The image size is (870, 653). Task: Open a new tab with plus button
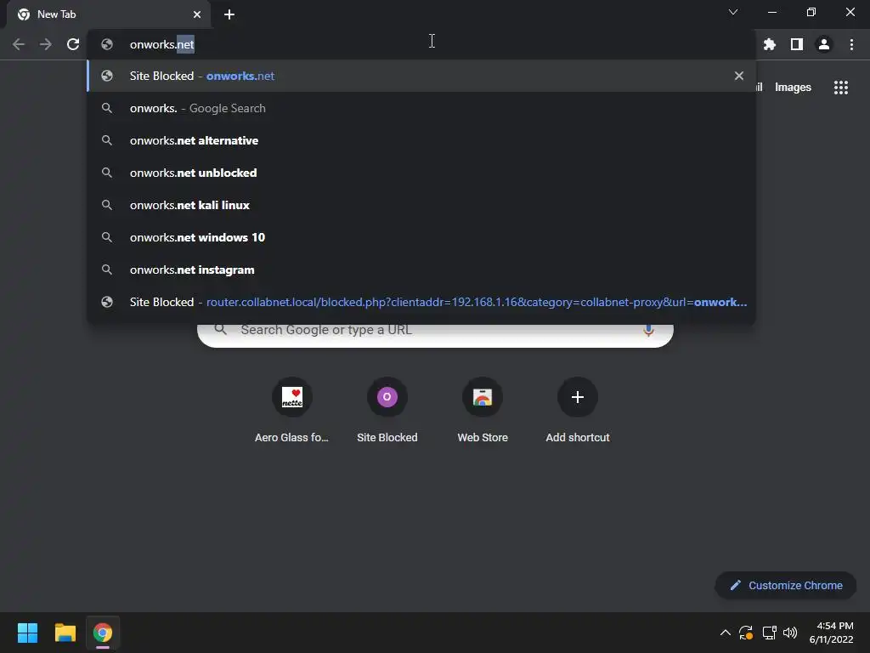tap(229, 14)
